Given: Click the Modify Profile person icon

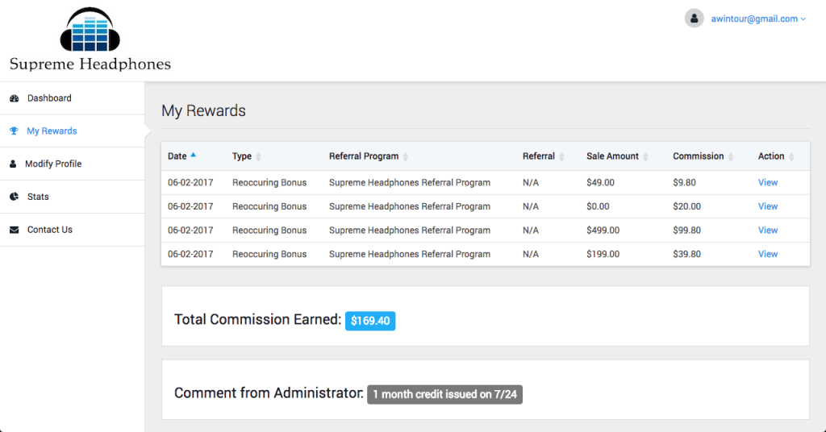Looking at the screenshot, I should [x=13, y=164].
